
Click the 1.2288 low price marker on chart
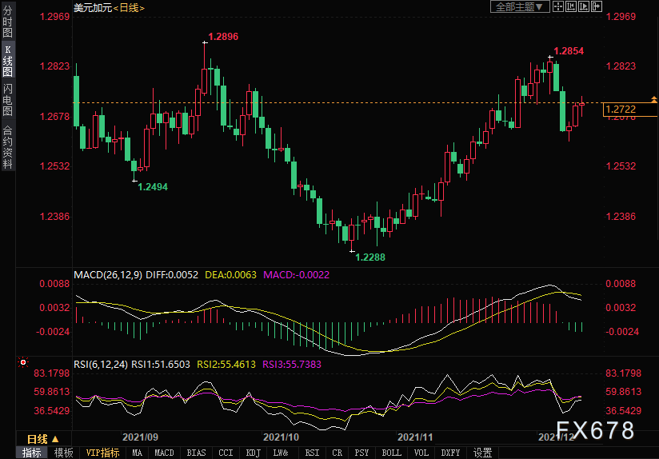click(x=369, y=257)
